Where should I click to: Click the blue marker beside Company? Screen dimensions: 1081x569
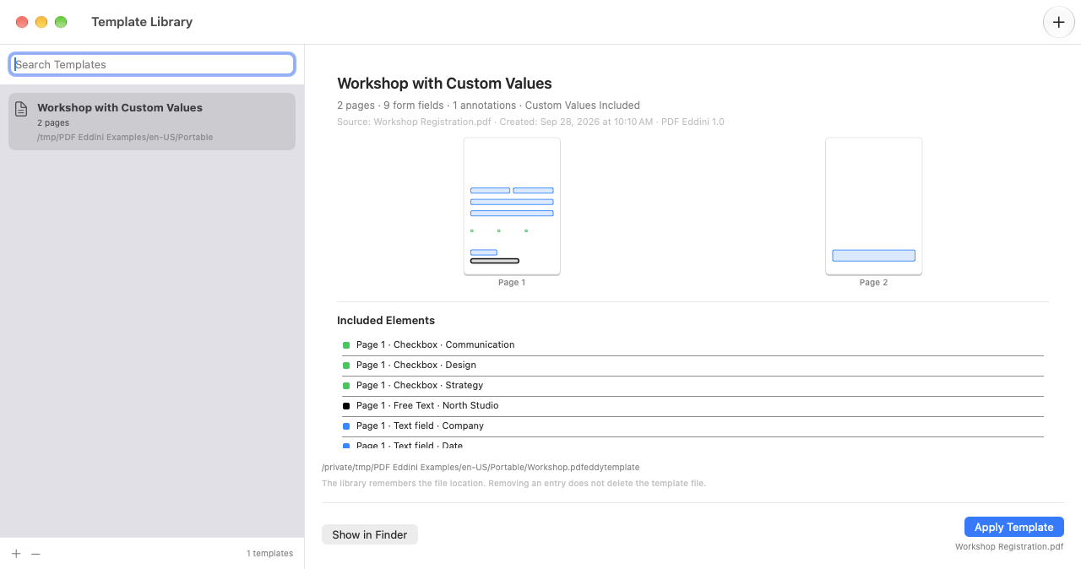[x=346, y=426]
